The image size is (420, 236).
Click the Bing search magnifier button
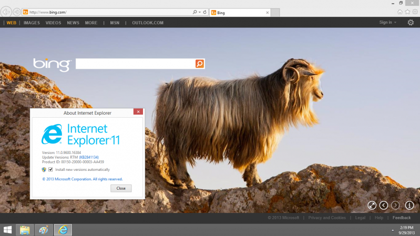[x=200, y=64]
